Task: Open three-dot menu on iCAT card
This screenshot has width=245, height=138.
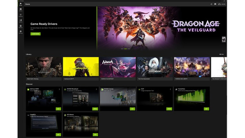Action: coord(170,89)
